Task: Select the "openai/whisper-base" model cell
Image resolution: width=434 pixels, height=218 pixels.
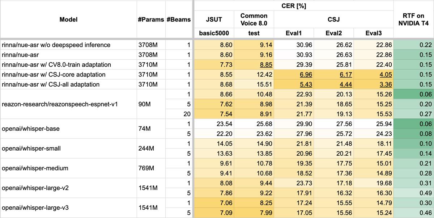Action: pyautogui.click(x=68, y=129)
